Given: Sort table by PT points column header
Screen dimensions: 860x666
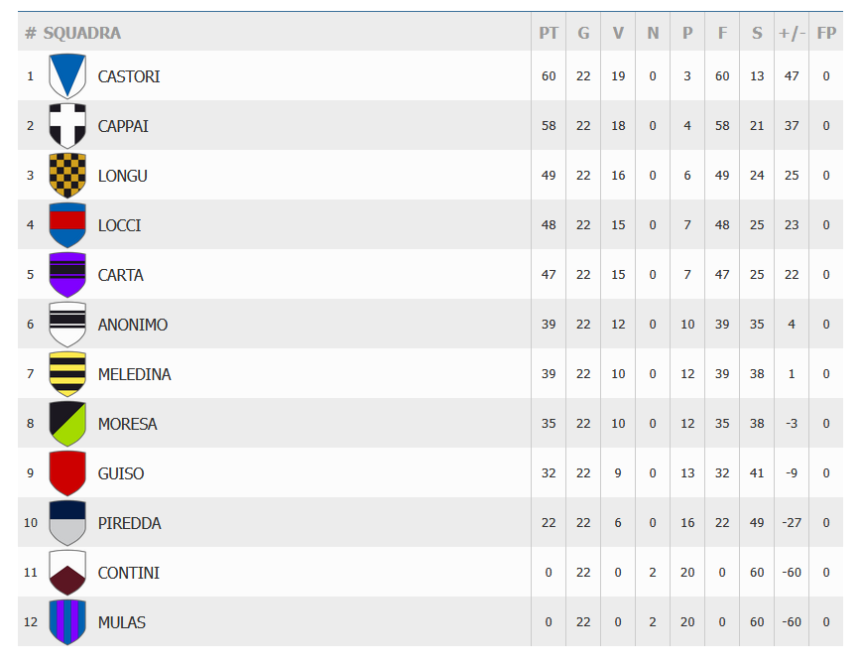Looking at the screenshot, I should [549, 33].
